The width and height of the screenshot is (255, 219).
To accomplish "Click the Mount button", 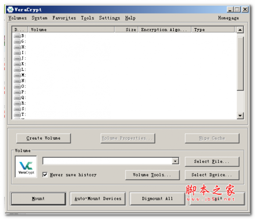I will [38, 199].
